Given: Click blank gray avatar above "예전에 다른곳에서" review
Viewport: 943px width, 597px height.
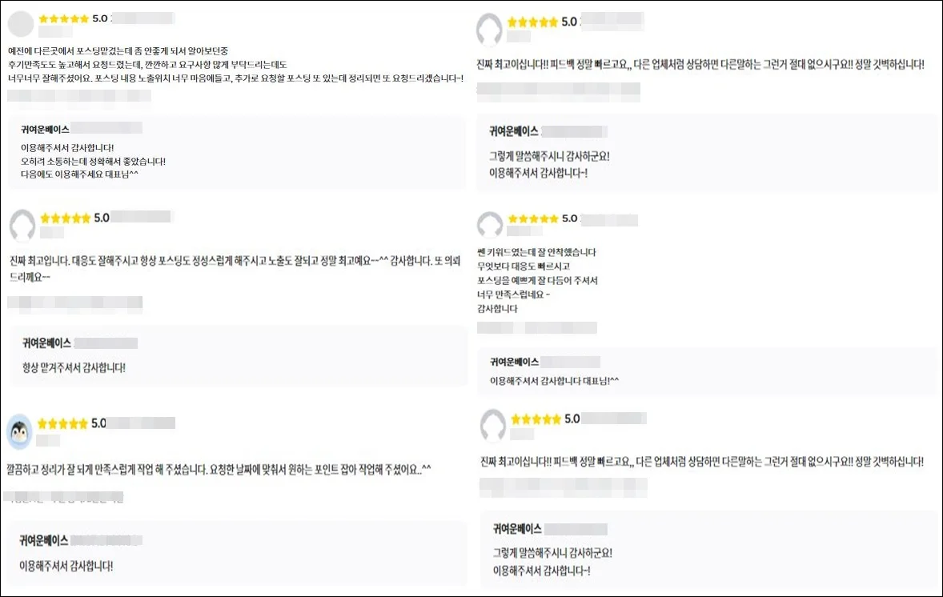Looking at the screenshot, I should pos(21,24).
